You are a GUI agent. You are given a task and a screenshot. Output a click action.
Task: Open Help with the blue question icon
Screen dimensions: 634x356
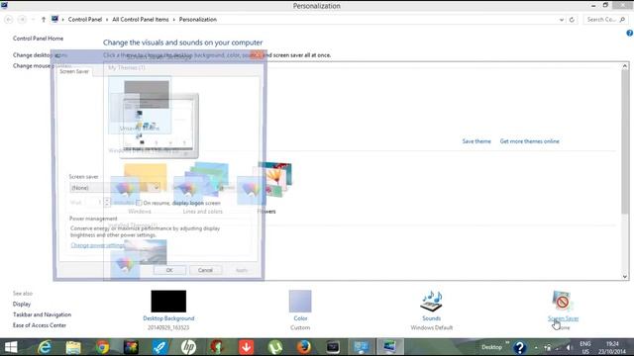click(x=630, y=33)
